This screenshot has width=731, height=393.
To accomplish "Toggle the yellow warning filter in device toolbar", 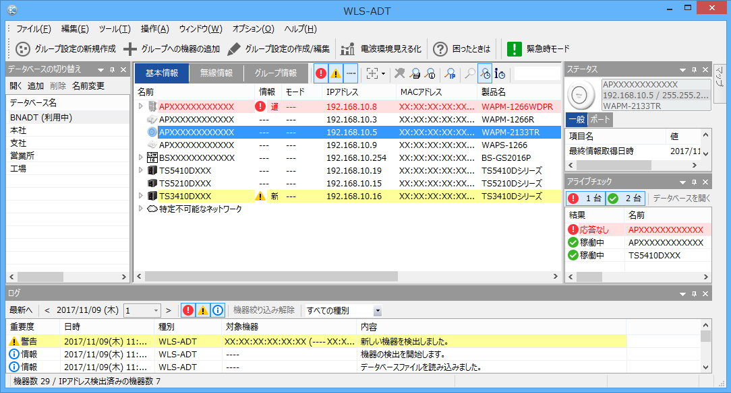I will click(x=336, y=73).
